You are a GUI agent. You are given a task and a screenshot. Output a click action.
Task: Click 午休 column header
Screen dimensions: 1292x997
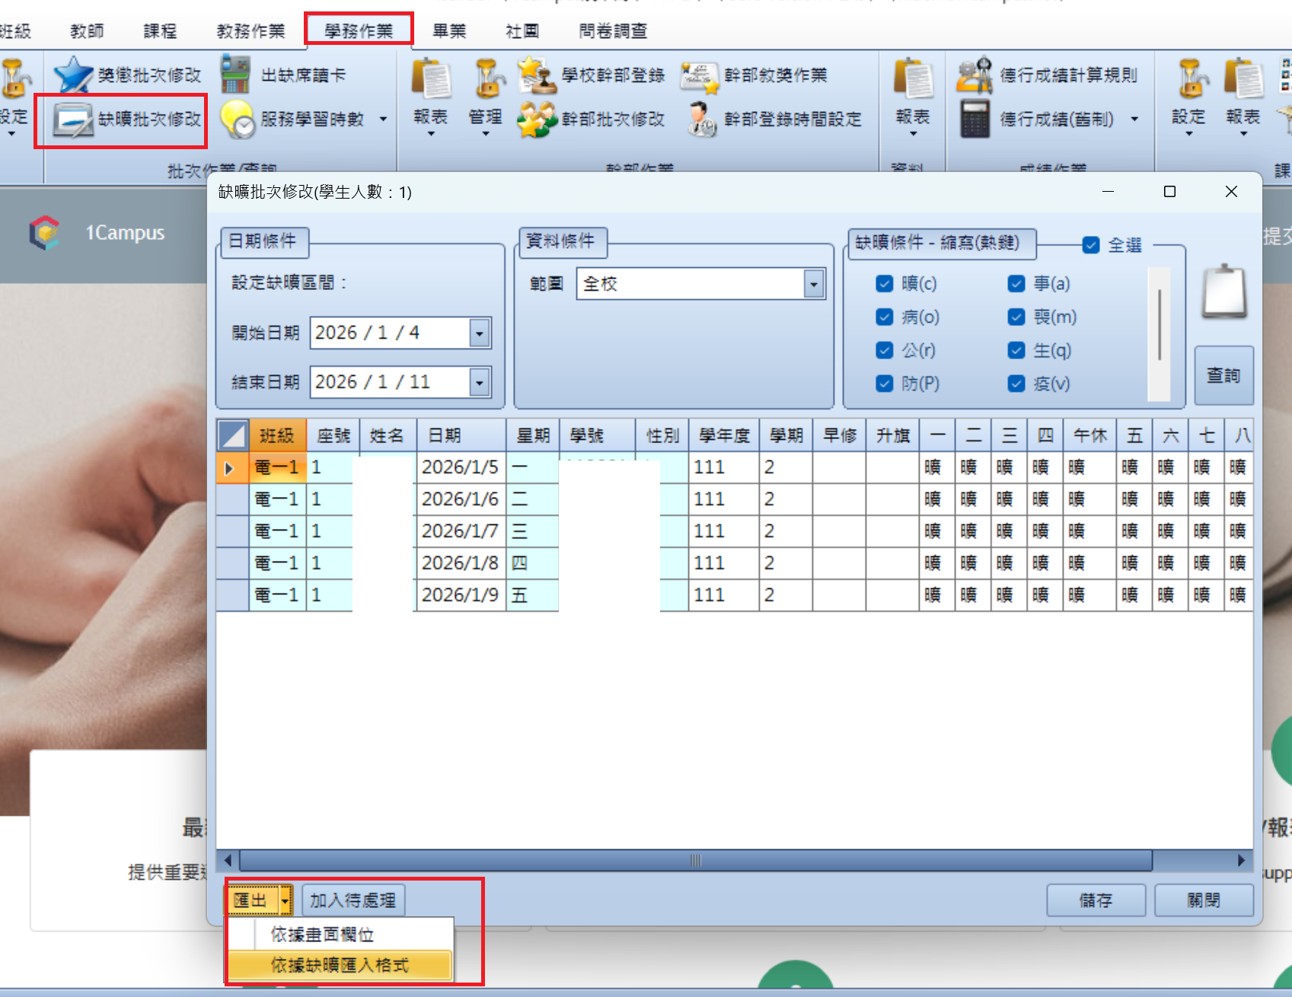click(1089, 435)
